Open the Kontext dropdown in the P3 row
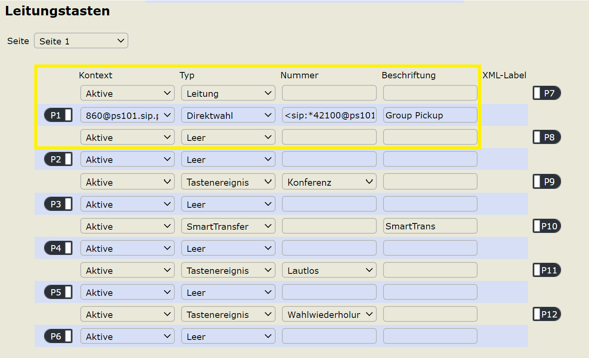The image size is (589, 358). [128, 204]
